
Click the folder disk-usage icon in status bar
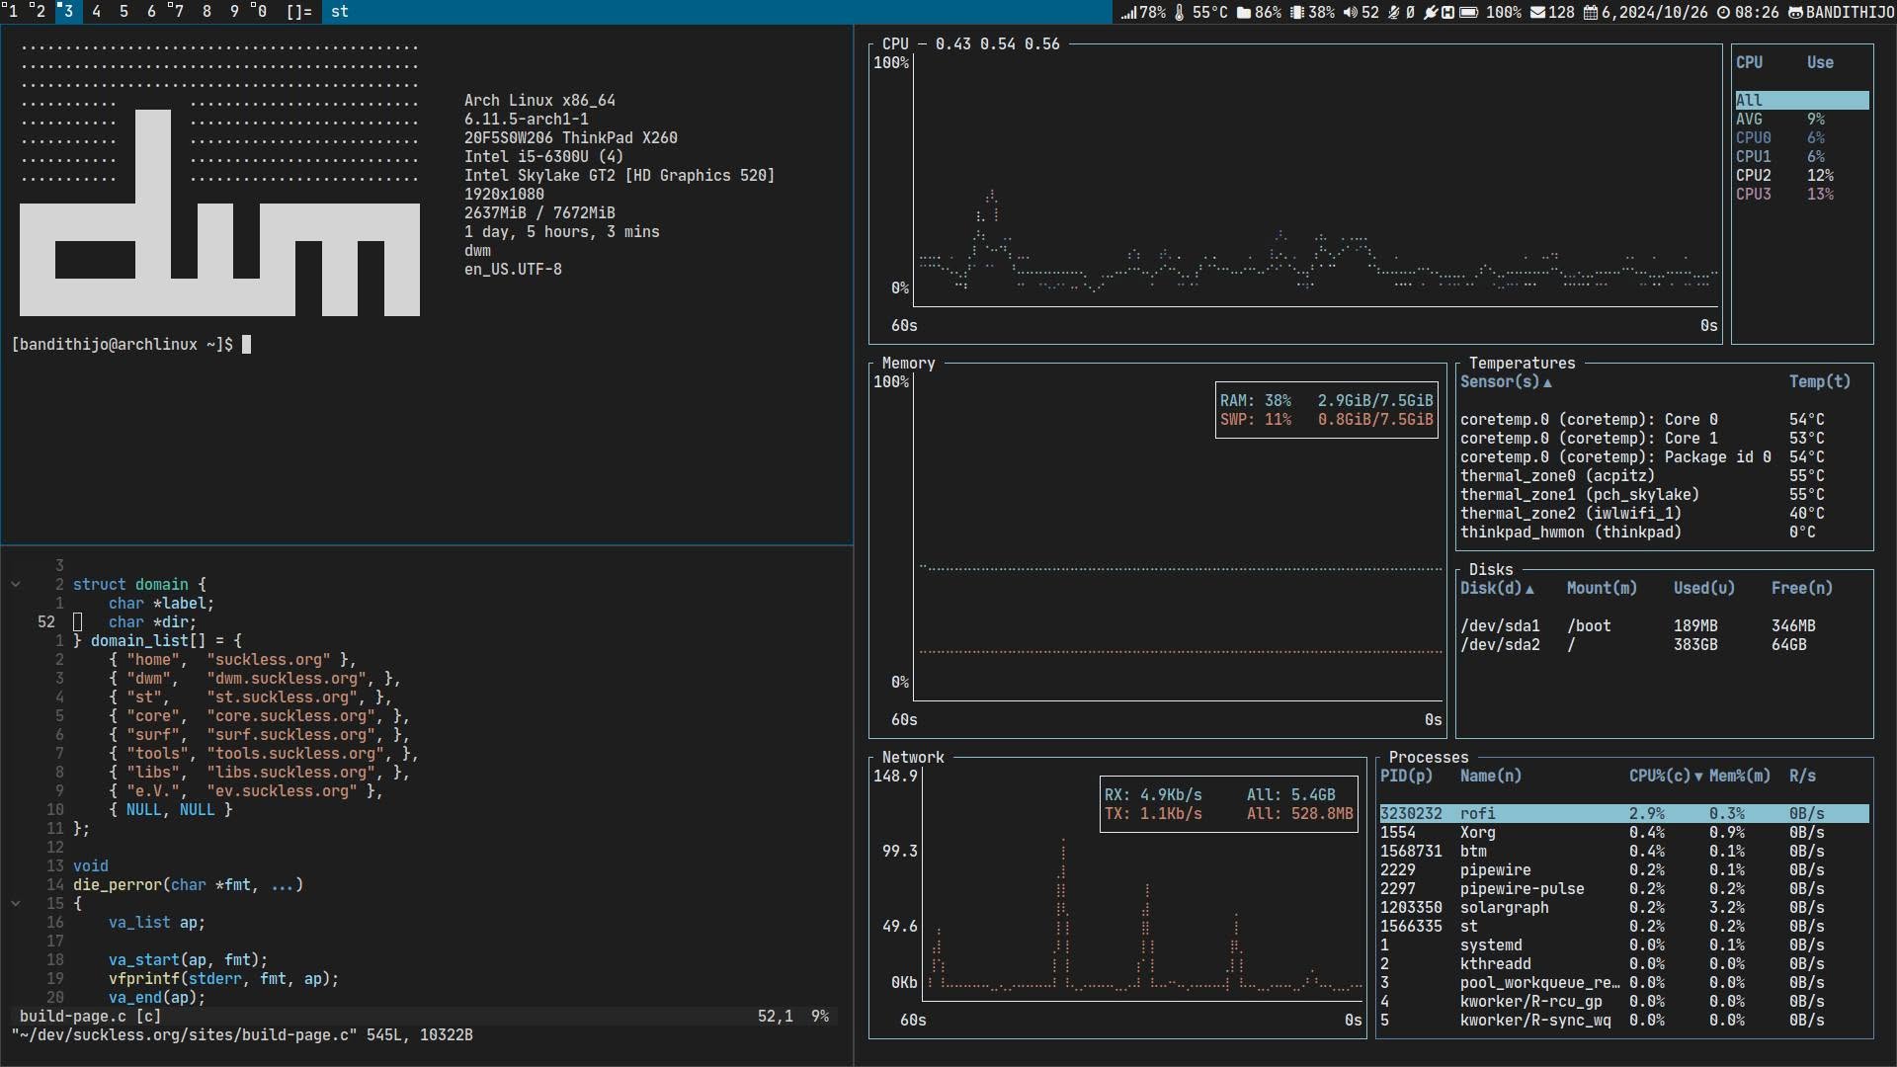pos(1244,13)
